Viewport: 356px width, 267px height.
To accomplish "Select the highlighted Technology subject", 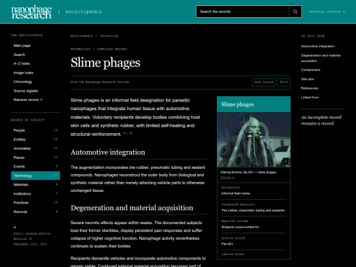I will point(36,175).
